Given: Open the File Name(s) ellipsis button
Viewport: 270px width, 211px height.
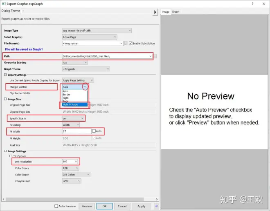Looking at the screenshot, I should tap(126, 43).
